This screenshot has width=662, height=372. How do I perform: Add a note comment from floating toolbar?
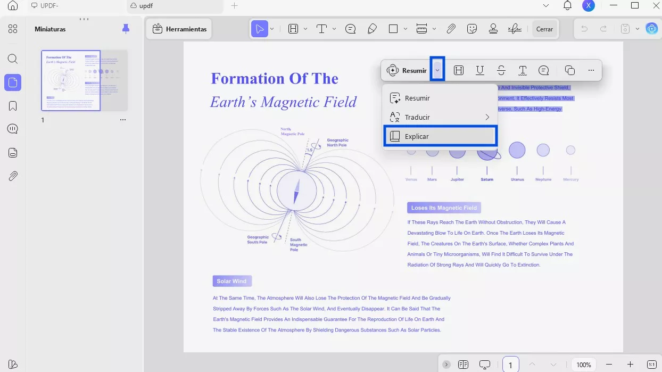tap(544, 70)
